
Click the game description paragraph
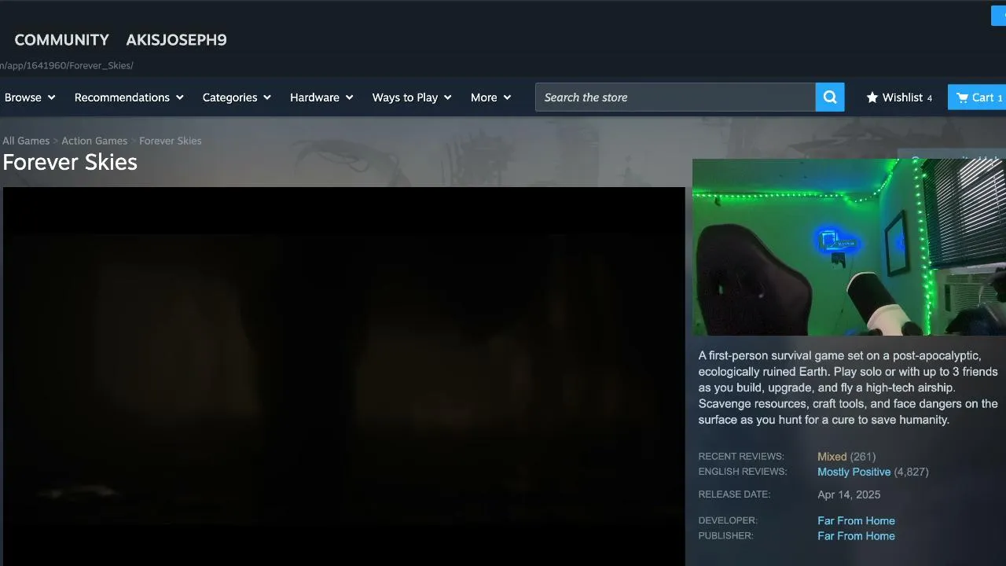(x=848, y=388)
